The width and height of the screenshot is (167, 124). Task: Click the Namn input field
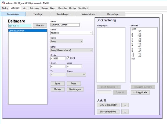point(65,25)
